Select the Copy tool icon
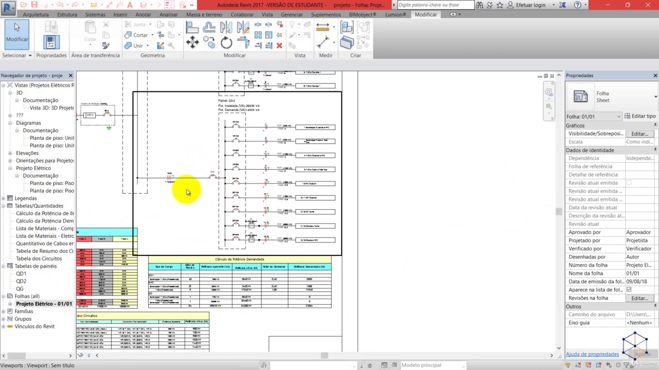 coord(210,43)
